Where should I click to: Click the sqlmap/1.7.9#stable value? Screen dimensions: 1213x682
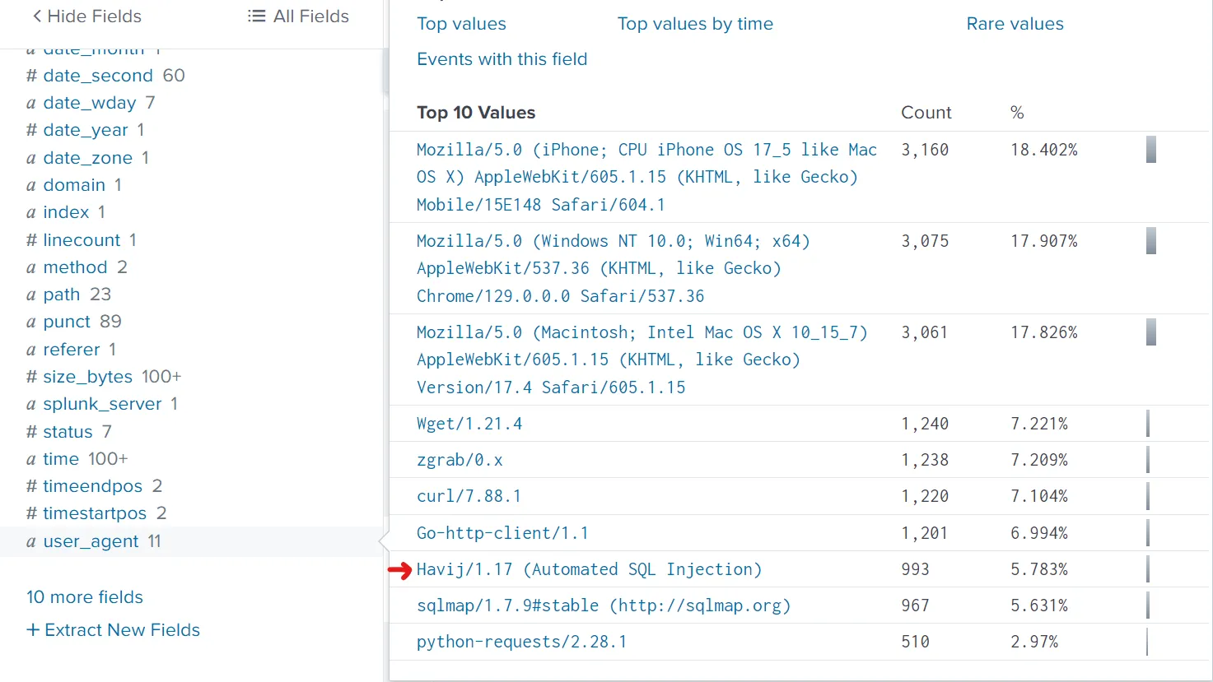(x=604, y=605)
